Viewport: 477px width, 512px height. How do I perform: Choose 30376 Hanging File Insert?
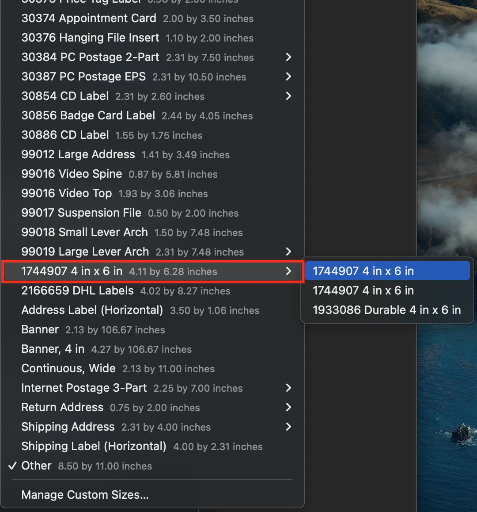[90, 38]
